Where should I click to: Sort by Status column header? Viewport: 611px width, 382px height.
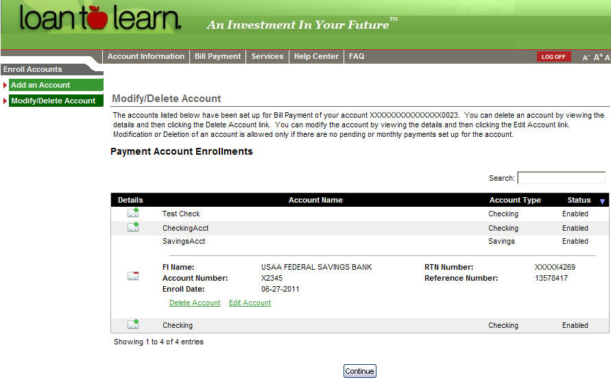[x=579, y=200]
